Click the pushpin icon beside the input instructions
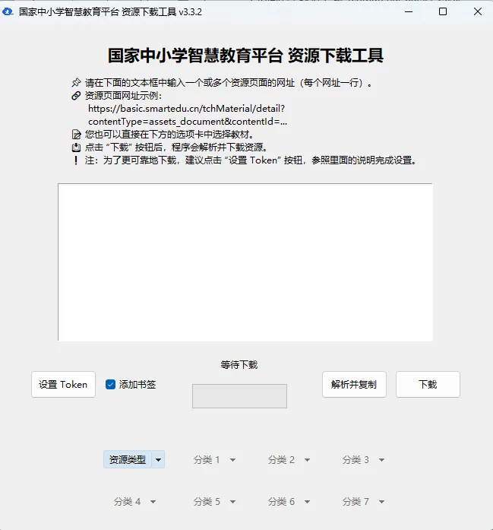The width and height of the screenshot is (493, 530). click(x=76, y=82)
